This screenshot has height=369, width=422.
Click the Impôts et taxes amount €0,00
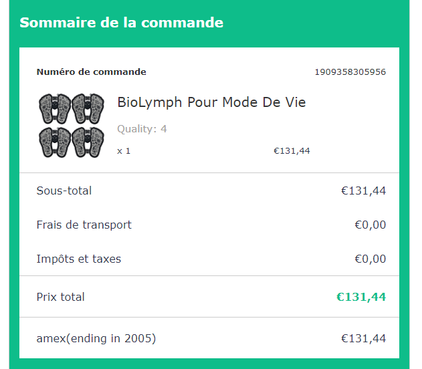[x=370, y=259]
